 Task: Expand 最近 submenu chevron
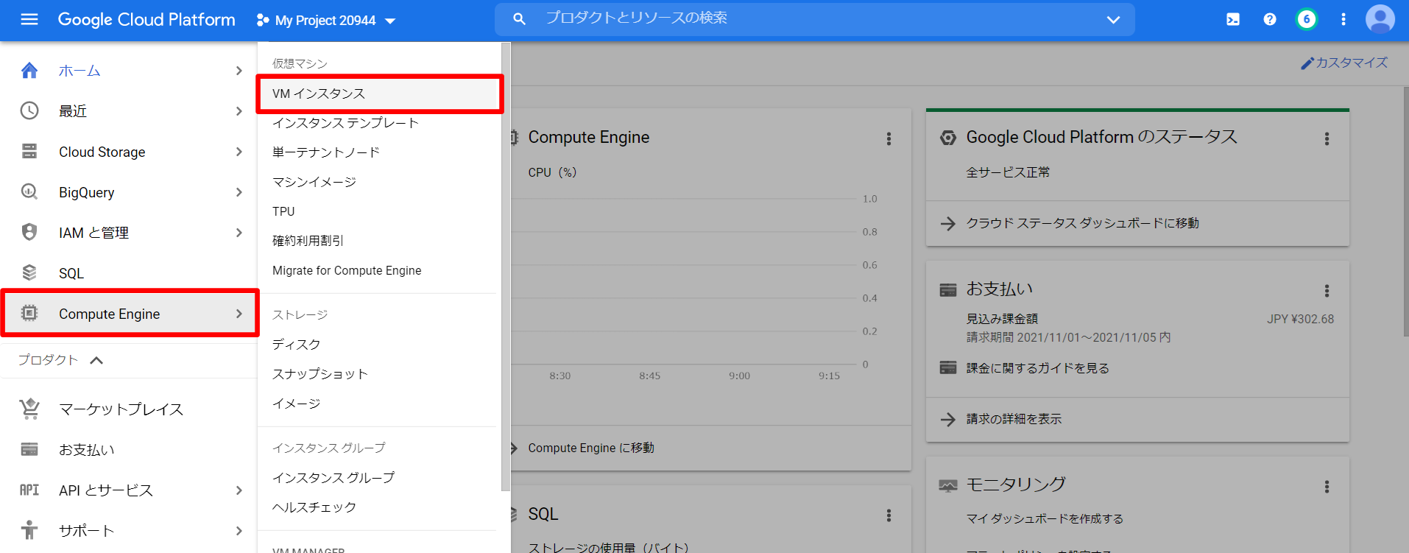point(239,111)
